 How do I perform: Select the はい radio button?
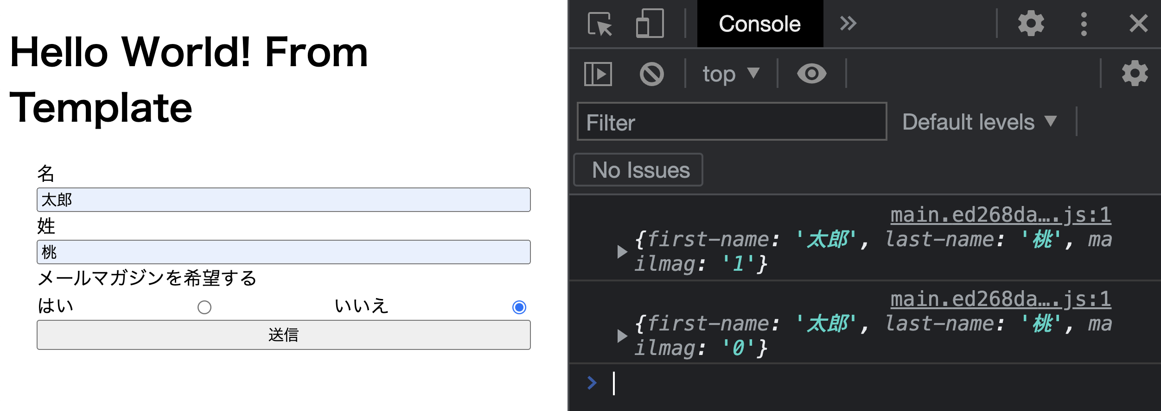point(204,307)
